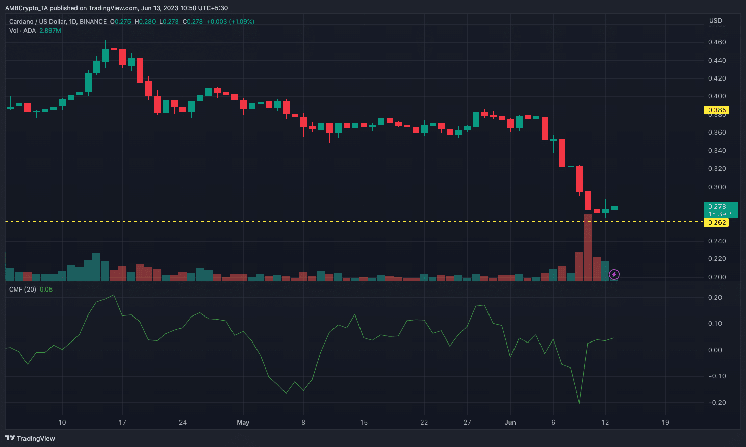This screenshot has height=447, width=746.
Task: Click the 0.400 price axis value
Action: (x=716, y=96)
